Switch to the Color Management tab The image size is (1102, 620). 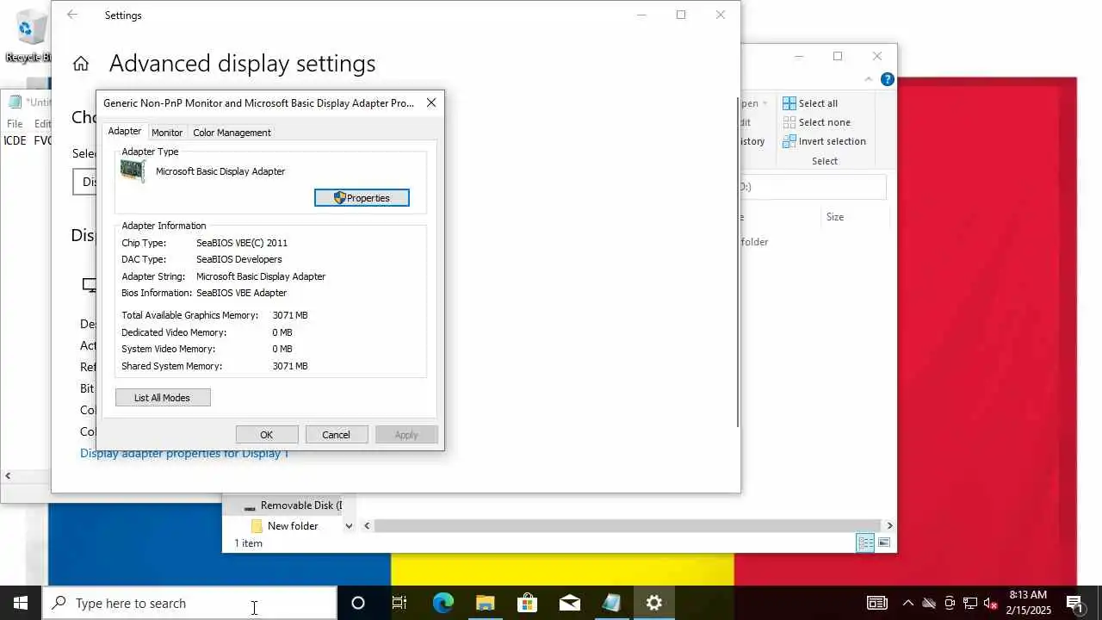pos(232,133)
